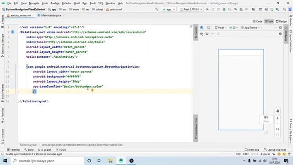The image size is (293, 165).
Task: Open the File menu
Action: [9, 3]
